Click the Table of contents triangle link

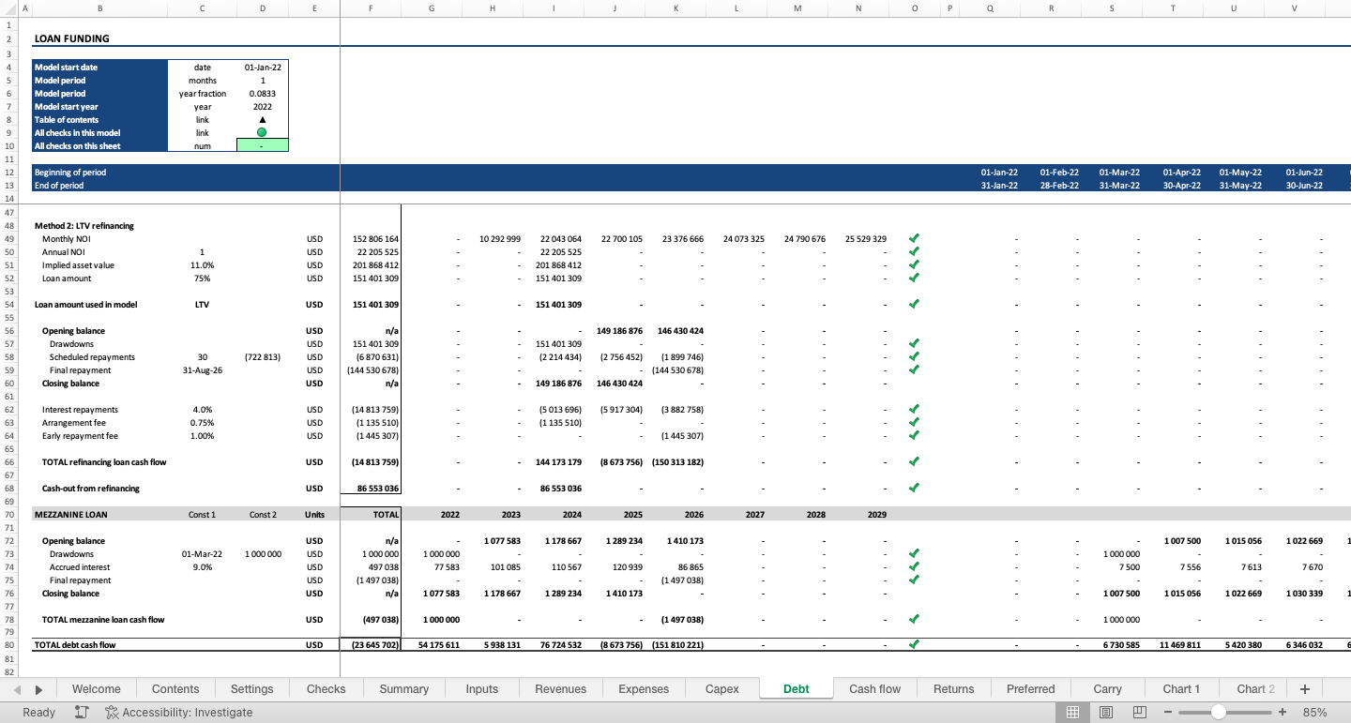pos(262,120)
